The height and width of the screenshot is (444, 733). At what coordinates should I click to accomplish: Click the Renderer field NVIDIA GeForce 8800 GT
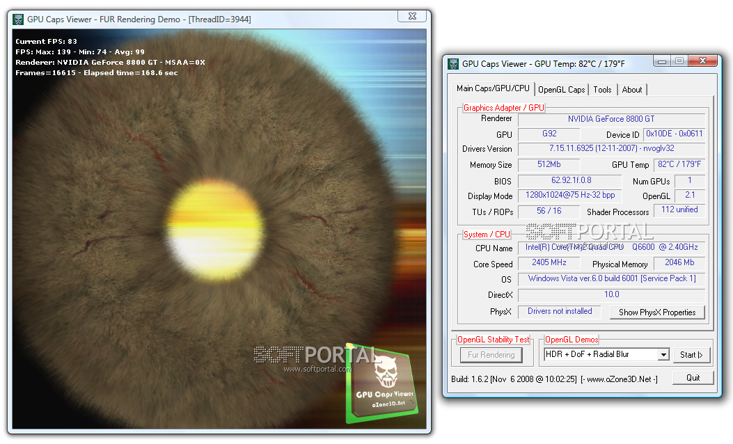(x=611, y=119)
